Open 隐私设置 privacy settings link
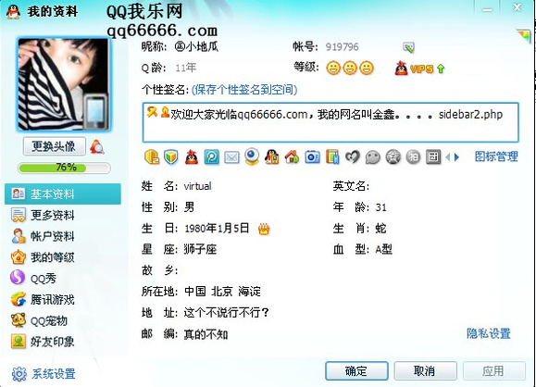 point(489,333)
